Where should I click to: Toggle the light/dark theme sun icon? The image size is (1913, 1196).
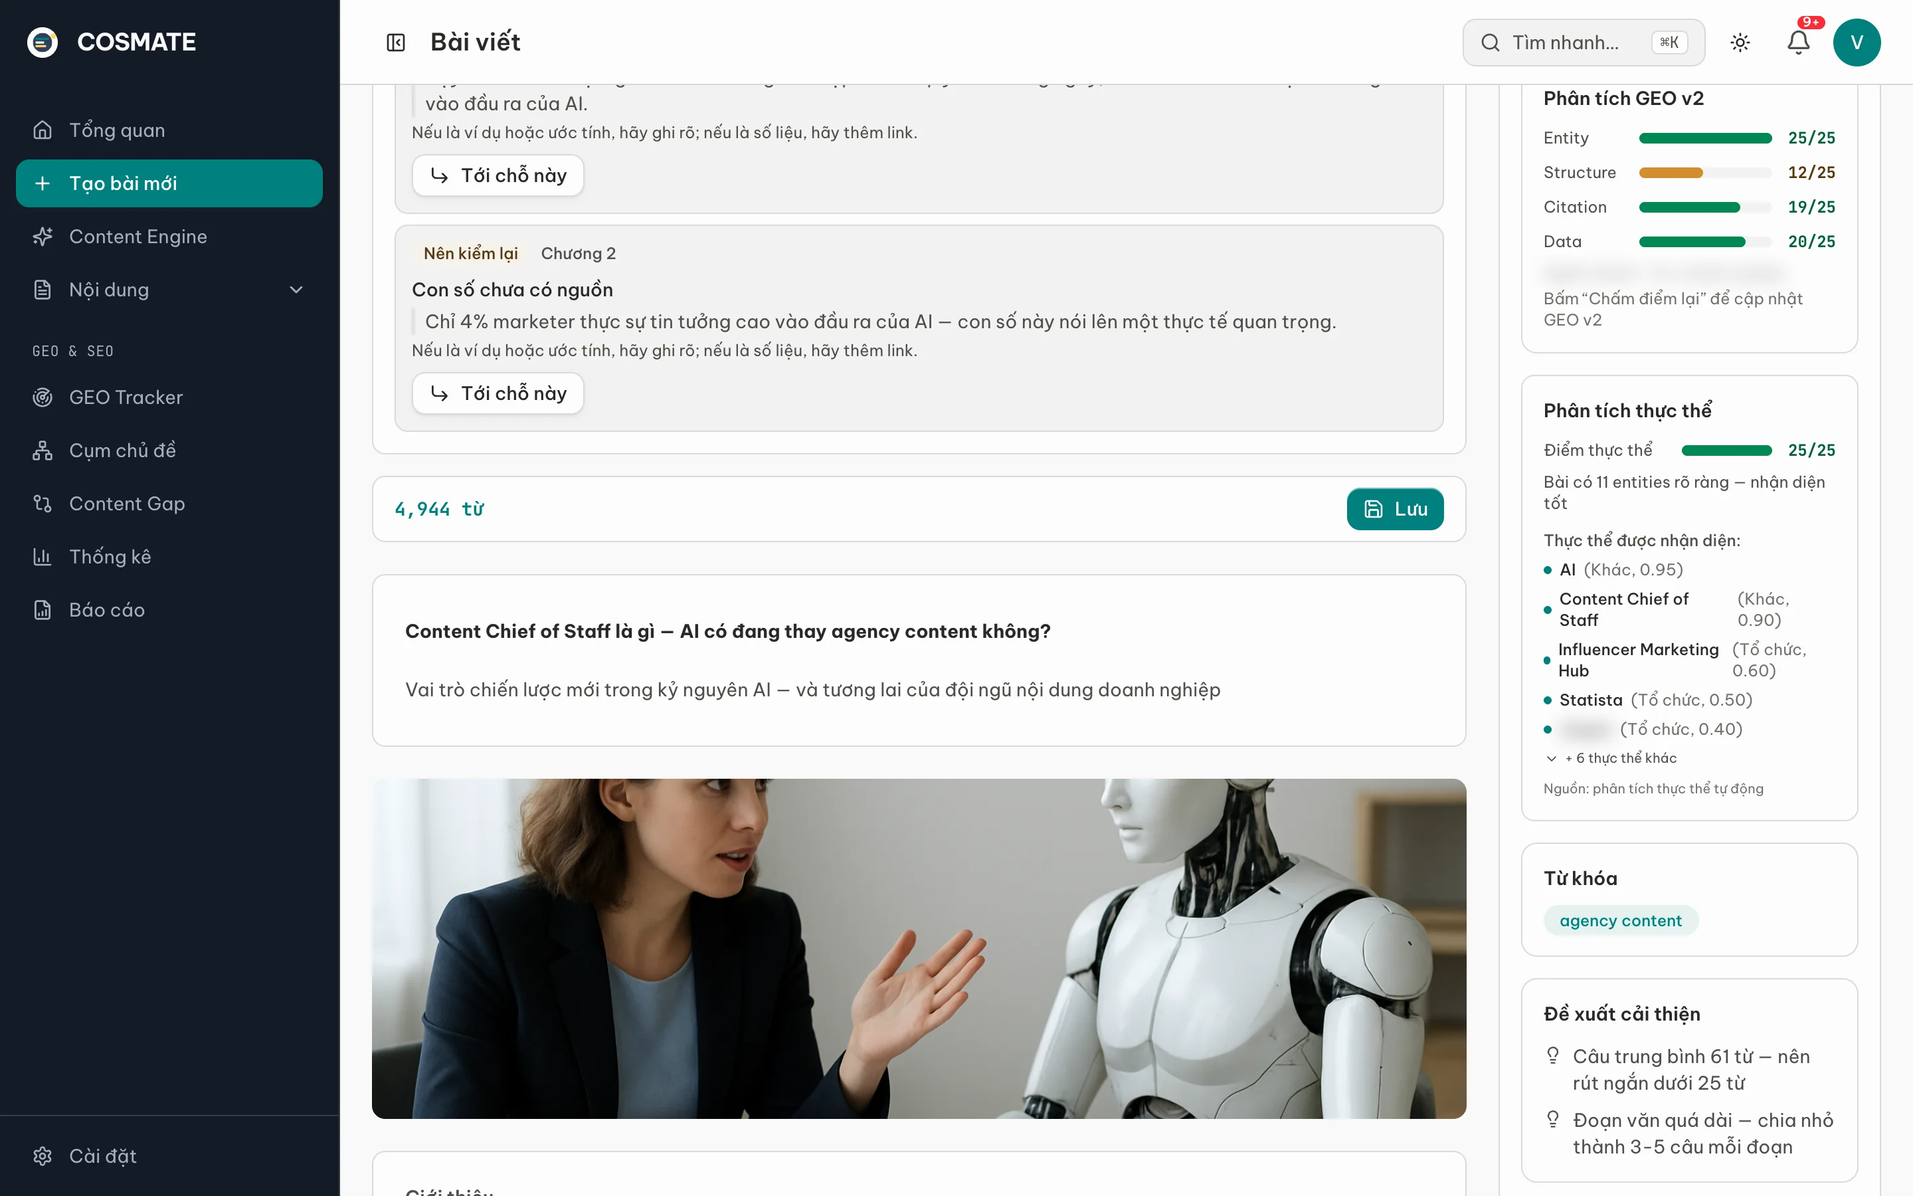(1740, 42)
